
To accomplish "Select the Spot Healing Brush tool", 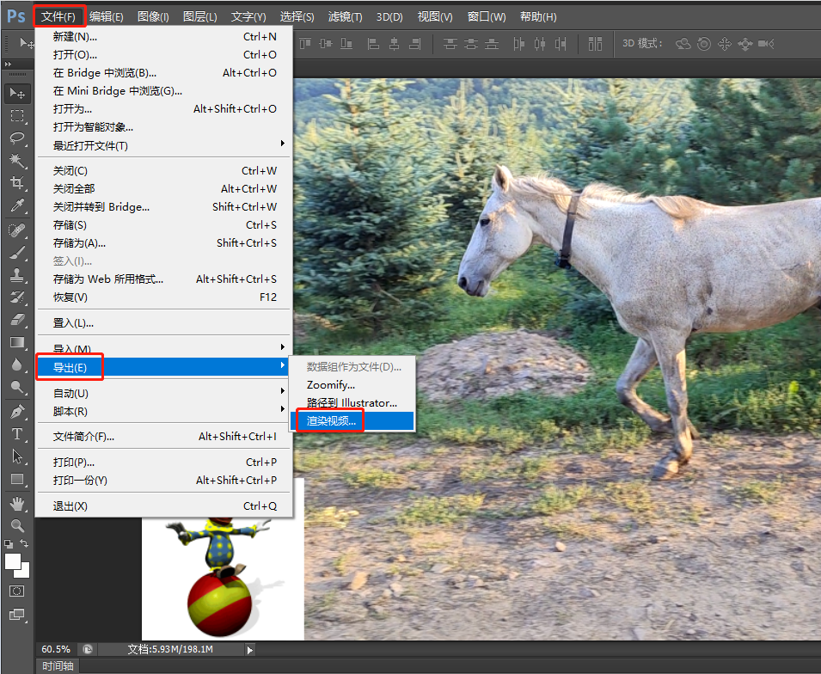I will pyautogui.click(x=17, y=230).
